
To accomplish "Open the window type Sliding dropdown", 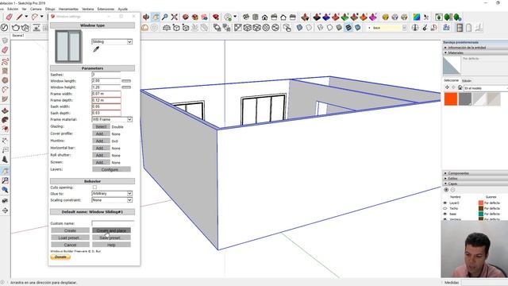I will pos(112,42).
